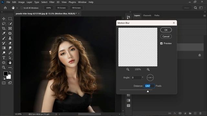The image size is (207, 116).
Task: Confirm Motion Blur with OK
Action: click(166, 30)
